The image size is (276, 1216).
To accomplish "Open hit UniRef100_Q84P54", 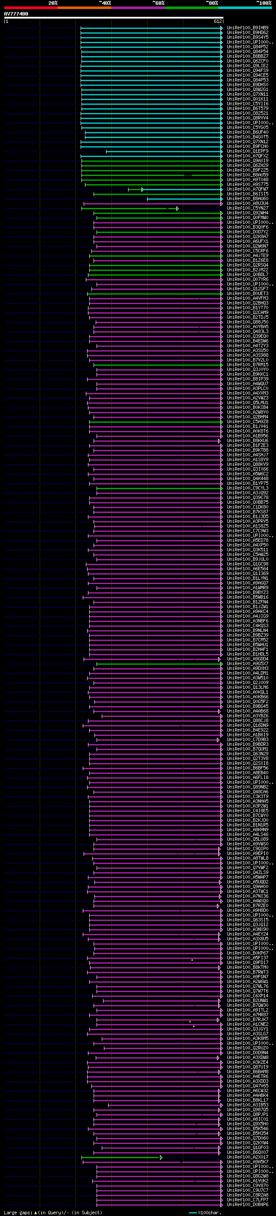I will click(x=248, y=51).
